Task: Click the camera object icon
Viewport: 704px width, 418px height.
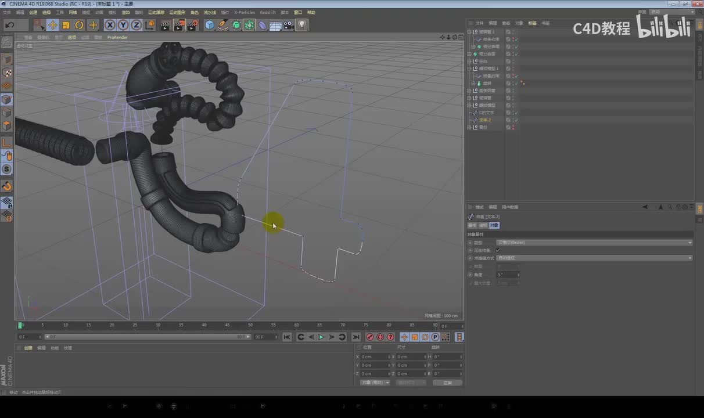Action: coord(289,25)
